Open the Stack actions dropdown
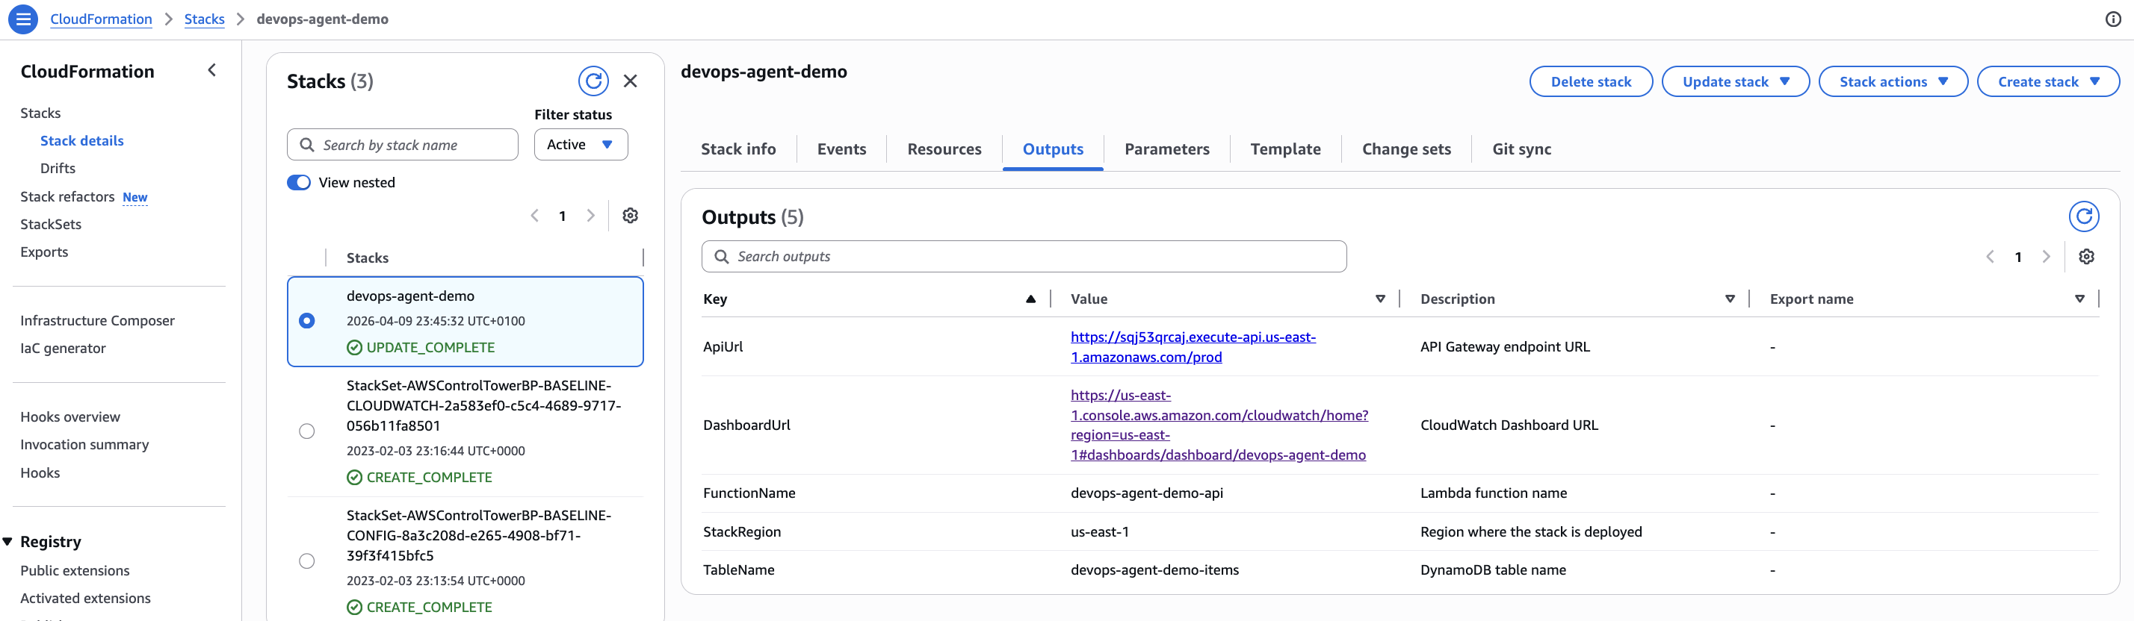The image size is (2134, 621). 1893,81
